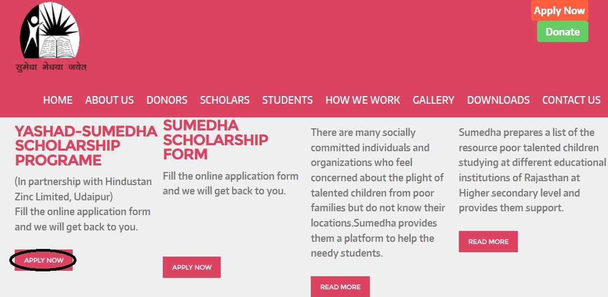Click the orange Apply Now button in the header

559,10
